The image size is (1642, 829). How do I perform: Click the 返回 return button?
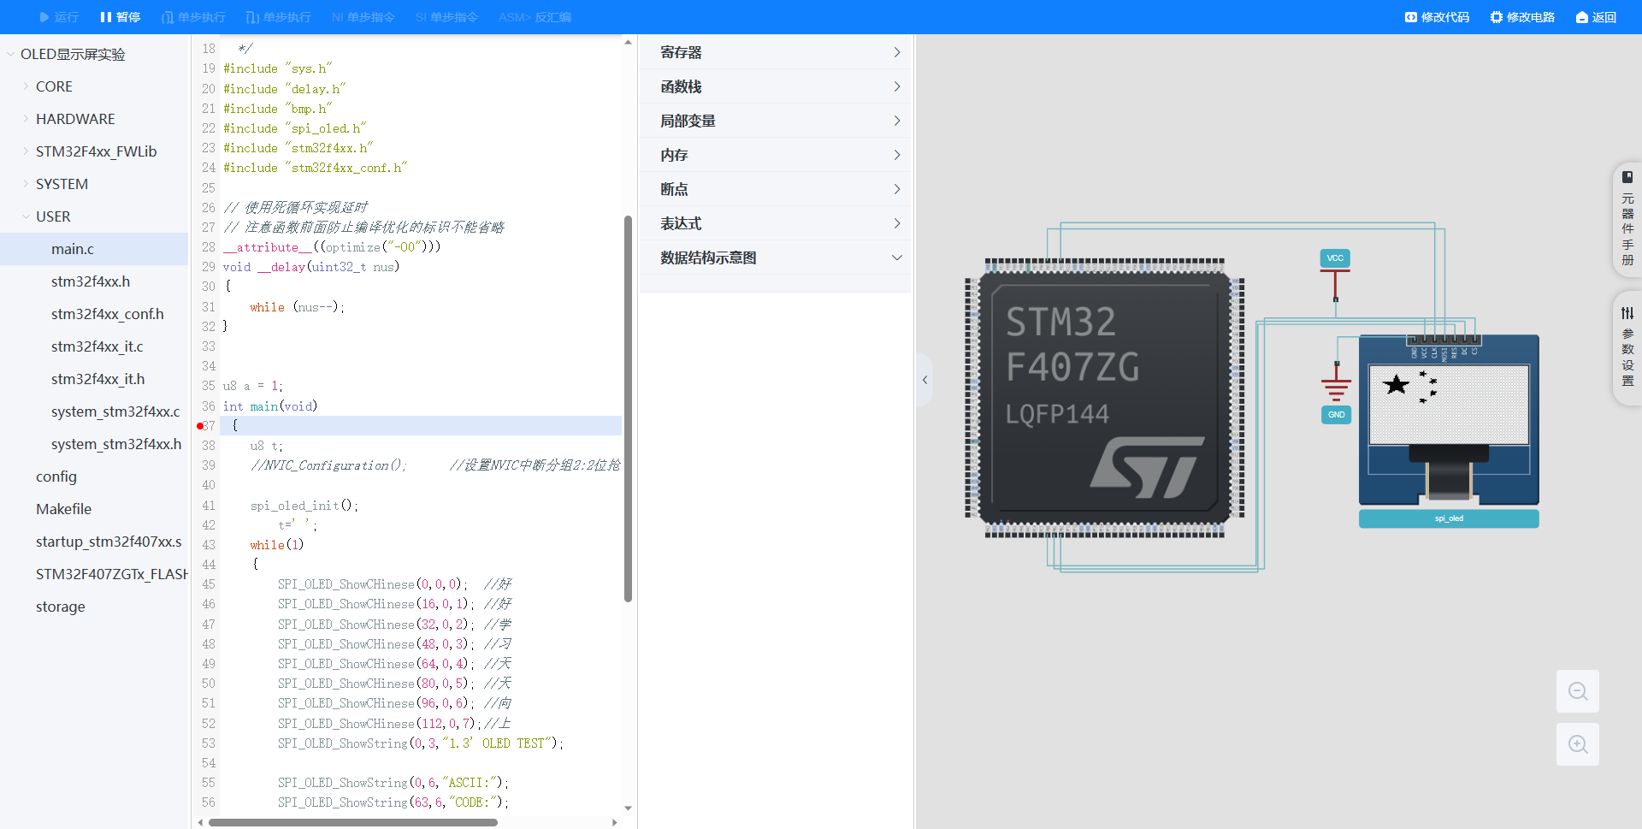point(1596,17)
